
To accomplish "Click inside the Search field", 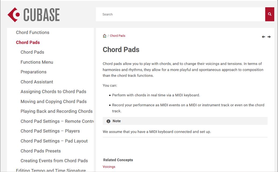I will point(180,14).
